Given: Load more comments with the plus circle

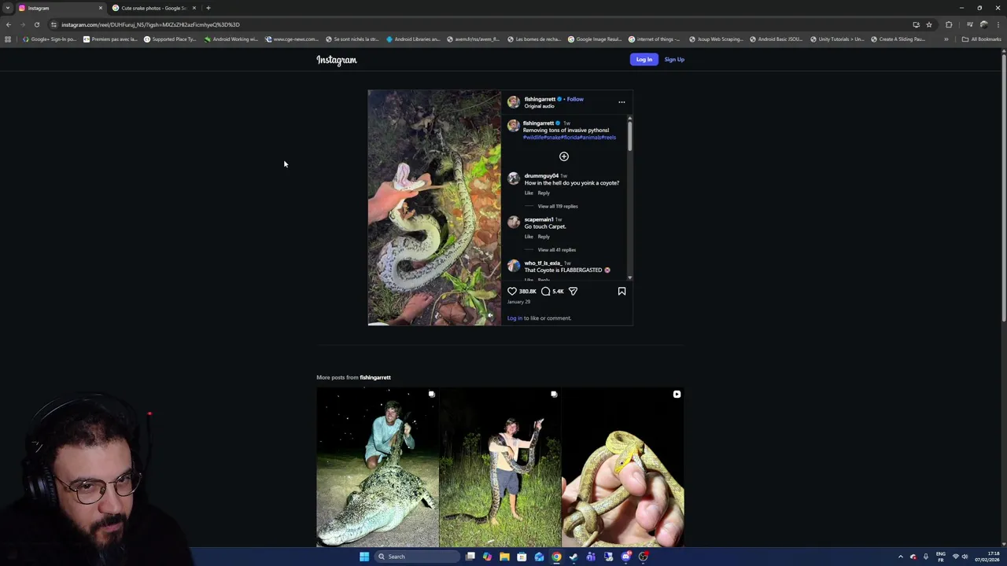Looking at the screenshot, I should click(x=564, y=156).
